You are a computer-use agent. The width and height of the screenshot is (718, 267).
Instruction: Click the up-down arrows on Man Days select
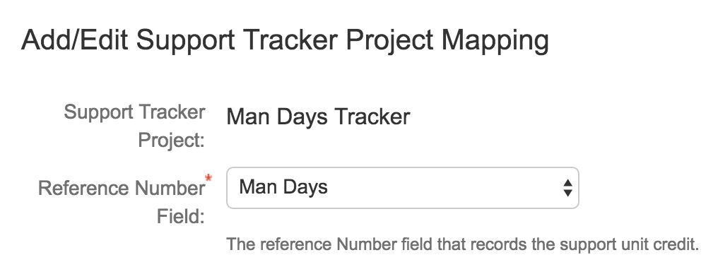click(x=567, y=188)
